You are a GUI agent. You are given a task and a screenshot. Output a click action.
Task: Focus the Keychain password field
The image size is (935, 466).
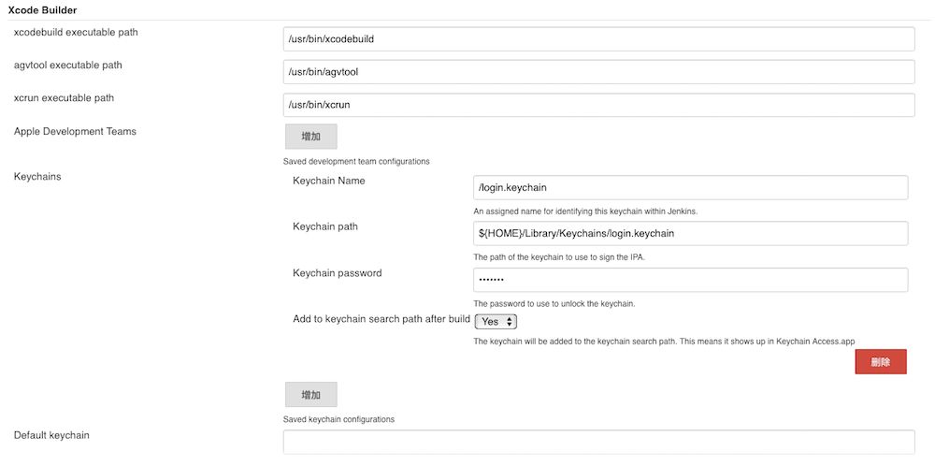tap(691, 280)
